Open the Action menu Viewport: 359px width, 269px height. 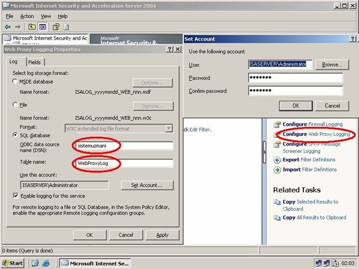pyautogui.click(x=27, y=16)
